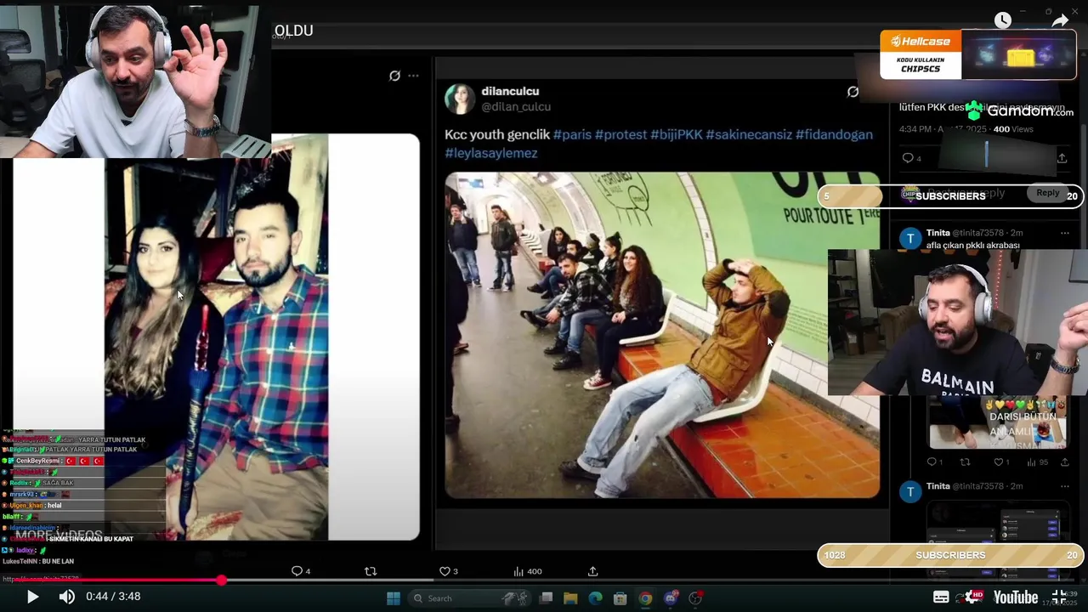Click the 0:44 / 3:48 time display
This screenshot has height=612, width=1088.
pos(113,597)
